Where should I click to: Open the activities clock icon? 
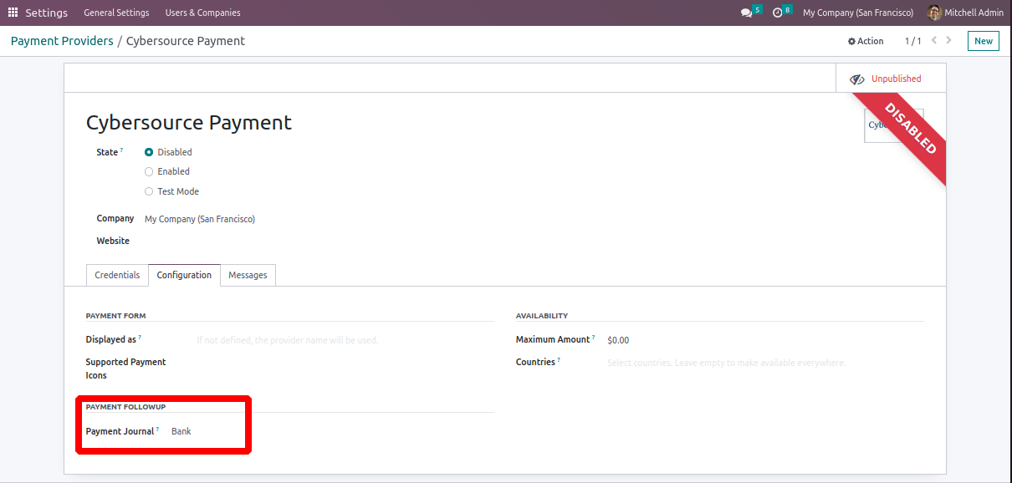777,13
